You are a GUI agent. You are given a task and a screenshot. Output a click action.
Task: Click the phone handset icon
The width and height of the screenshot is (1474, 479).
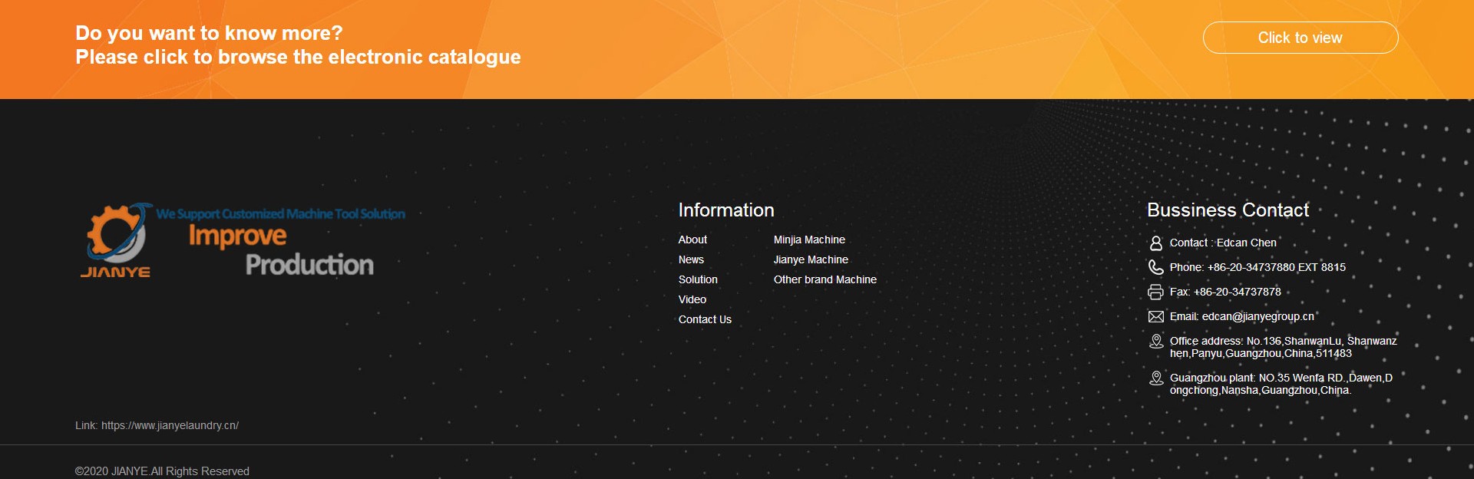click(x=1155, y=267)
